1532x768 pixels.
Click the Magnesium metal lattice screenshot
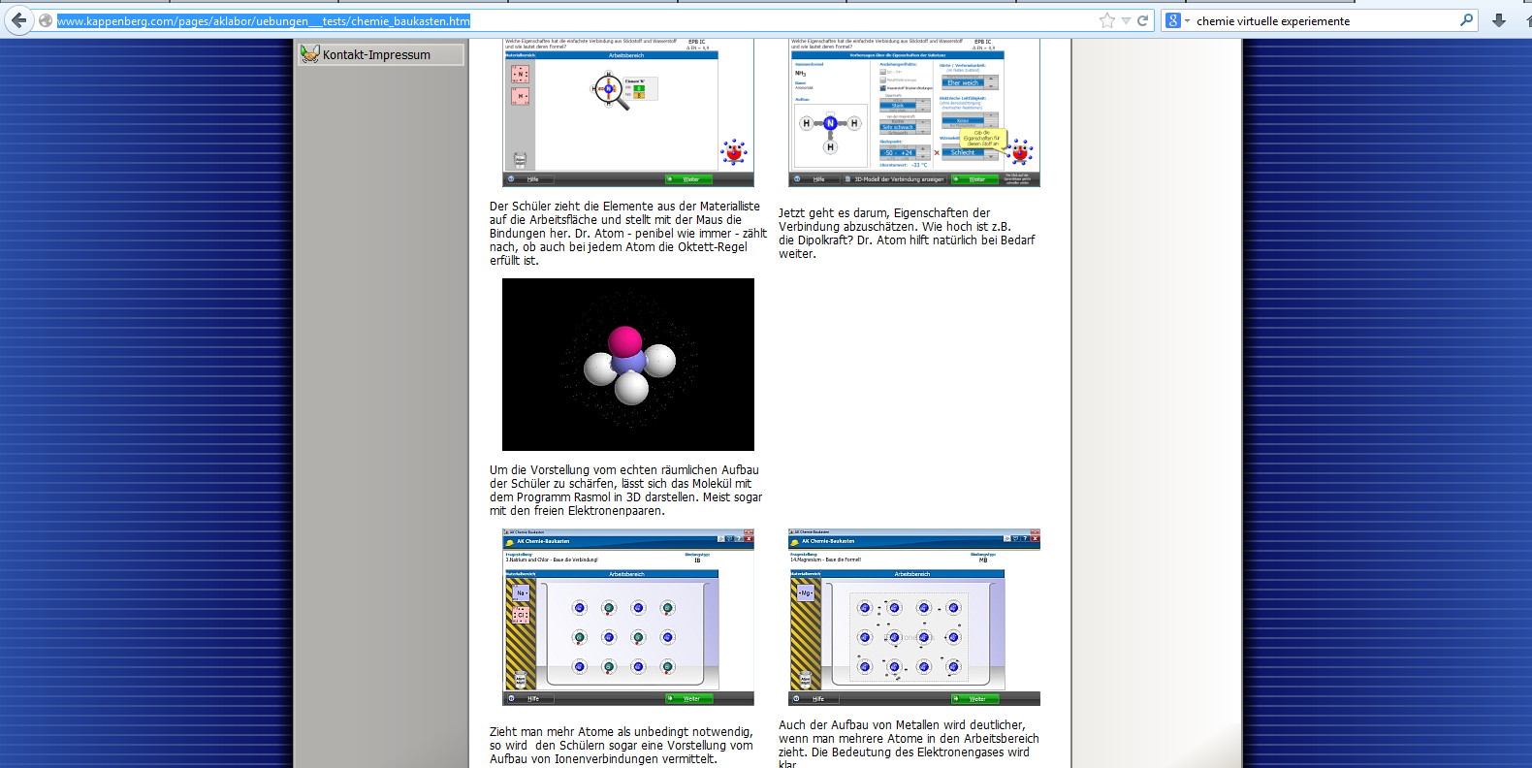[913, 617]
